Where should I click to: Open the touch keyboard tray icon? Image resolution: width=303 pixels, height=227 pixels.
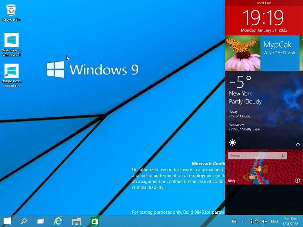[234, 221]
